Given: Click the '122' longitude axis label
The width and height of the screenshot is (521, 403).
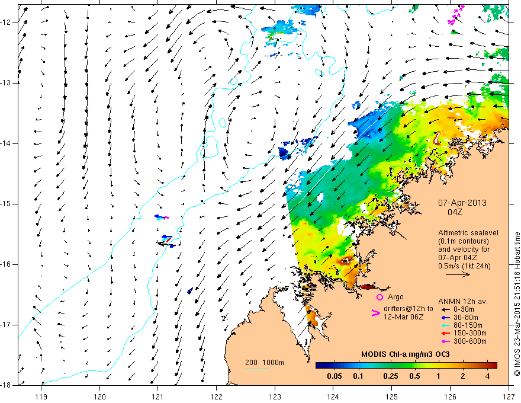Looking at the screenshot, I should coord(216,397).
